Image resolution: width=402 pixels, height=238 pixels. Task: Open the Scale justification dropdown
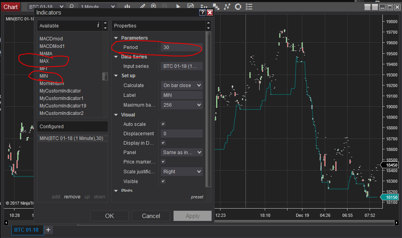[x=182, y=171]
